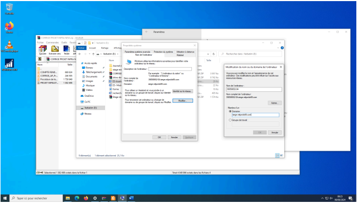Expand the Explorer ribbon chevron
The height and width of the screenshot is (203, 358).
(x=278, y=48)
